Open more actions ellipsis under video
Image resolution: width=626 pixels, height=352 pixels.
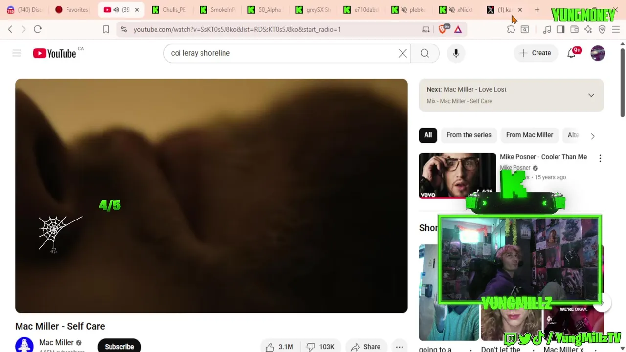tap(400, 347)
